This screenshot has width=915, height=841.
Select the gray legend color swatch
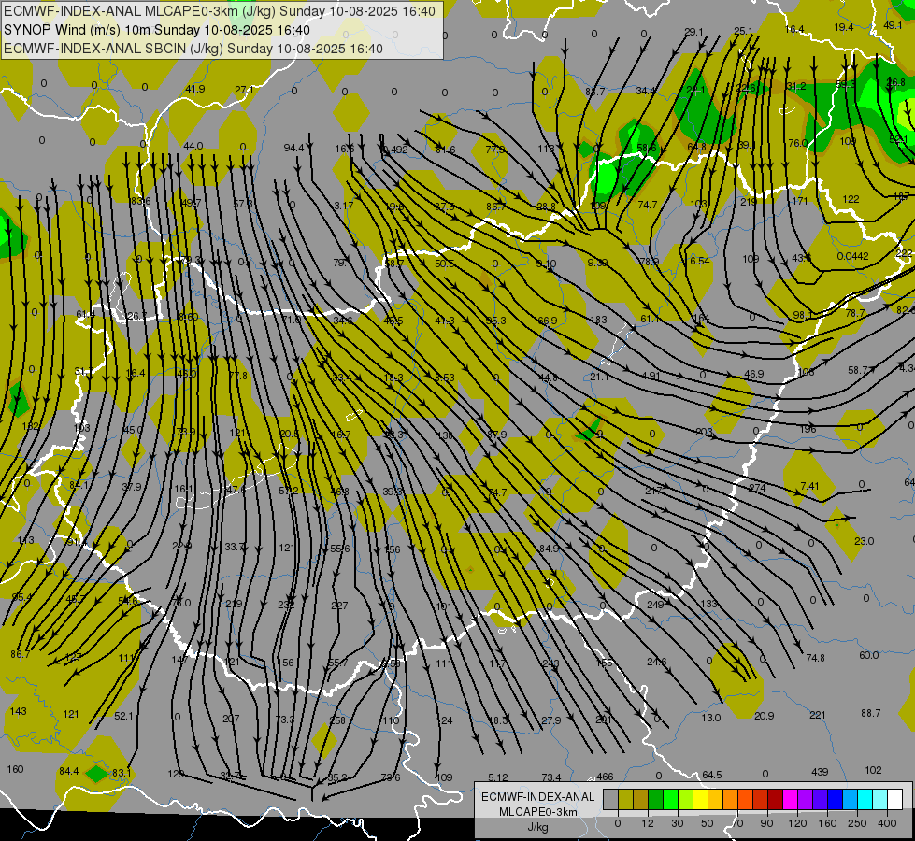point(610,799)
